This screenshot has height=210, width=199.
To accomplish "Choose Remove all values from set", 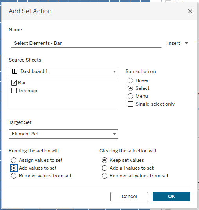I will click(105, 176).
